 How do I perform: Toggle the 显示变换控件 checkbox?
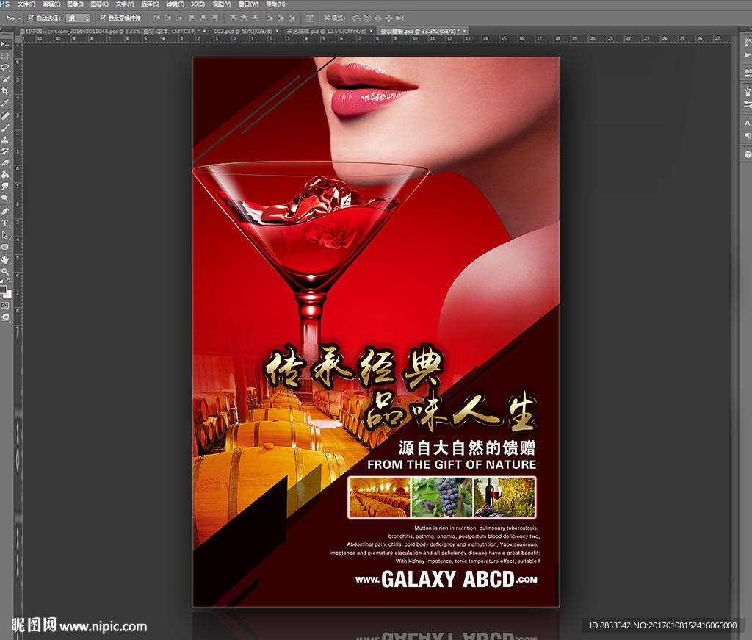coord(103,18)
